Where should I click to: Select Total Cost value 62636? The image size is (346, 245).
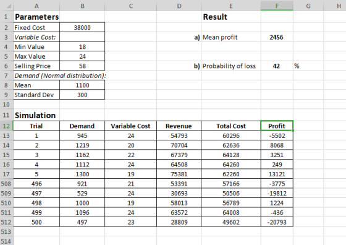(231, 145)
